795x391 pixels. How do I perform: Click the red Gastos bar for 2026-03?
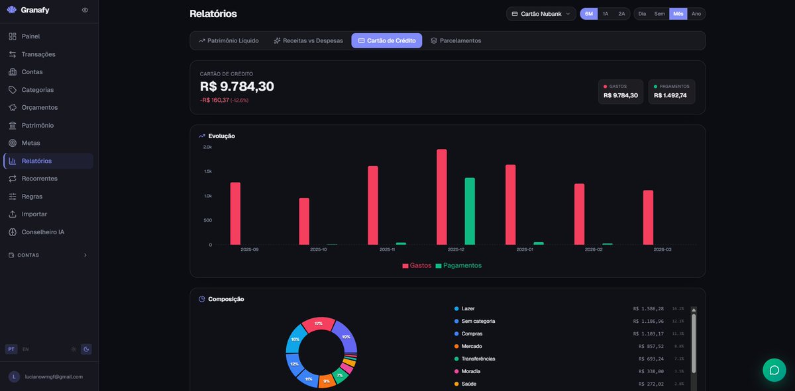click(648, 218)
